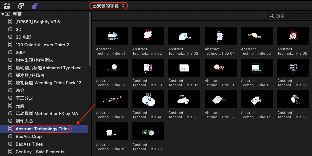Click the 'Abstract Technol...Title 01' caption text
The image size is (312, 156).
click(111, 51)
